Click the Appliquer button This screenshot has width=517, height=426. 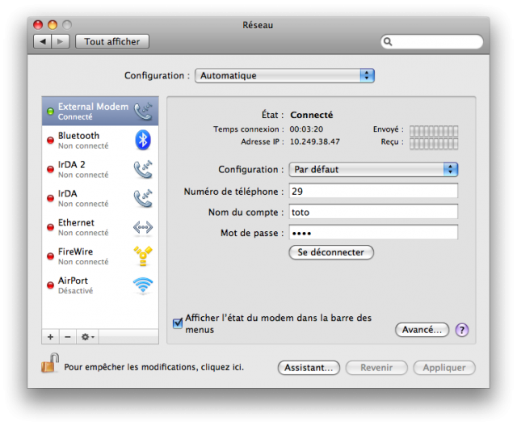[444, 368]
